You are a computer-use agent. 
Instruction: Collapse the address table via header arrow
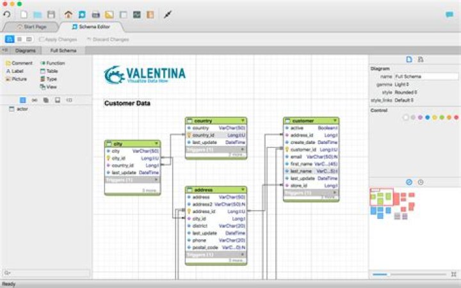click(x=243, y=189)
